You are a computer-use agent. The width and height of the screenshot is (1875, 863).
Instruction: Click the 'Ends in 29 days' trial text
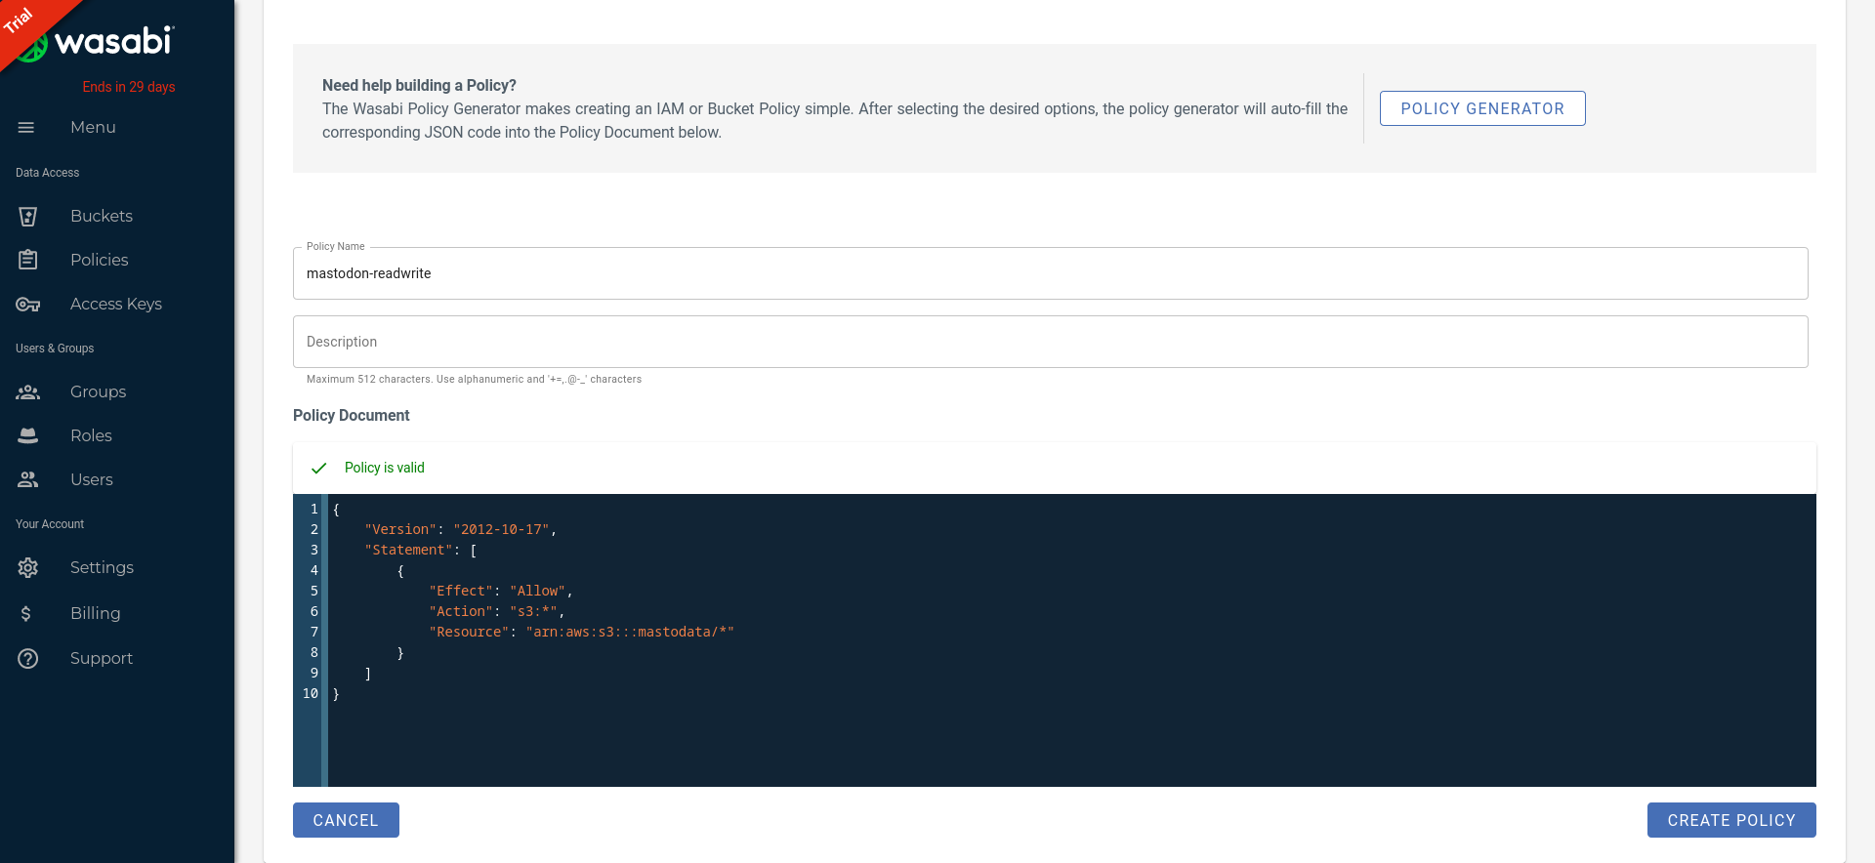click(129, 87)
